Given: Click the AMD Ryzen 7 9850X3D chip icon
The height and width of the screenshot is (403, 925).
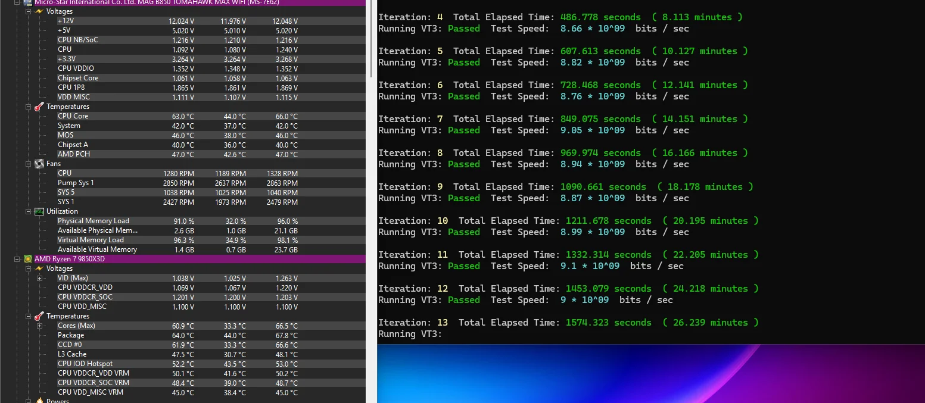Looking at the screenshot, I should (27, 259).
